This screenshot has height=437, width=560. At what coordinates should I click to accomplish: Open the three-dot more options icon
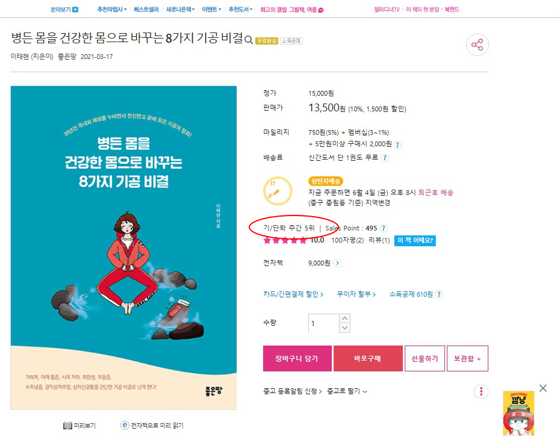coord(481,391)
